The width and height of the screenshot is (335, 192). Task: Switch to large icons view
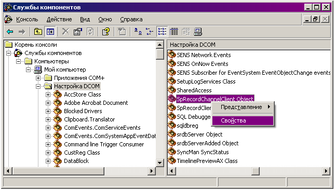click(x=138, y=32)
